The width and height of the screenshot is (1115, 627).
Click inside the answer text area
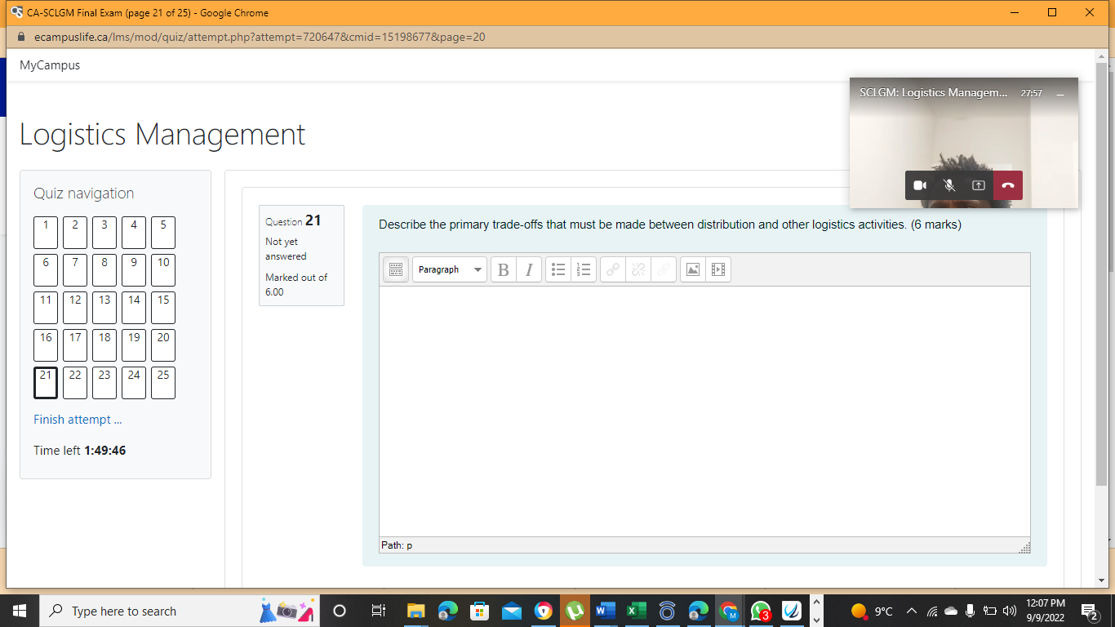coord(704,411)
